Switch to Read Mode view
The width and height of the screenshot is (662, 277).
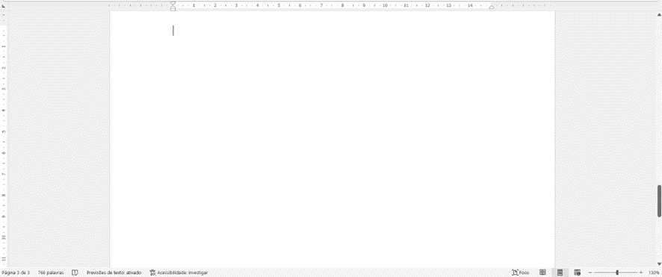pyautogui.click(x=543, y=273)
